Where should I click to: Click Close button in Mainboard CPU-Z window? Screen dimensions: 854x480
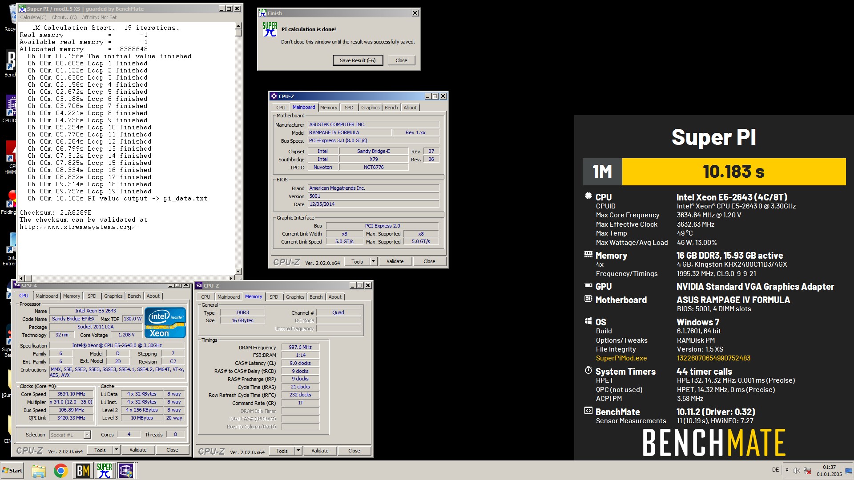[x=429, y=261]
